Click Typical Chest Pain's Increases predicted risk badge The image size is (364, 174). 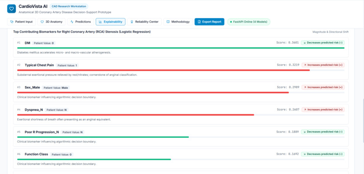point(323,65)
